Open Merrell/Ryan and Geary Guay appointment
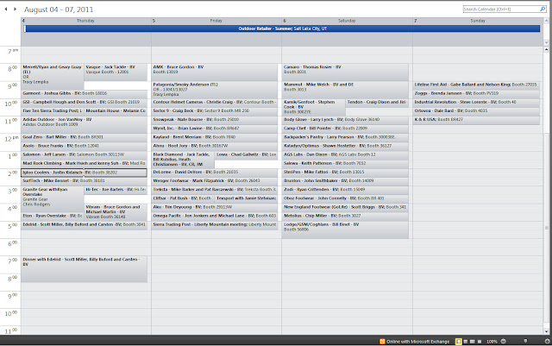 (52, 77)
